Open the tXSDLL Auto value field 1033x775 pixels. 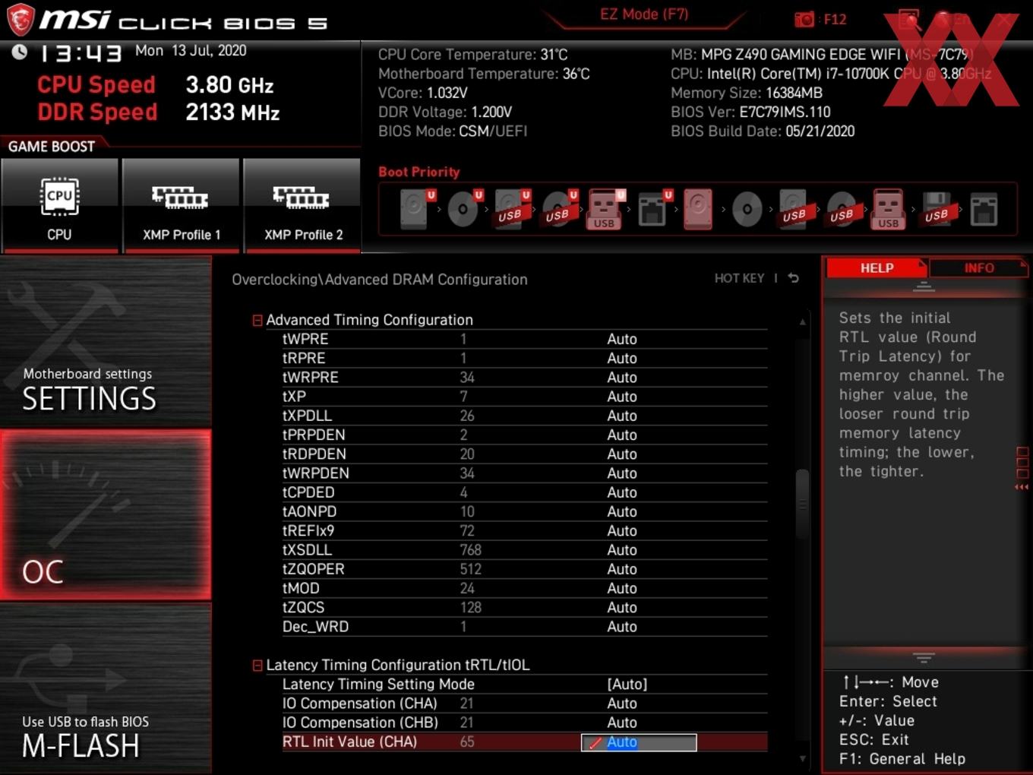(x=622, y=549)
